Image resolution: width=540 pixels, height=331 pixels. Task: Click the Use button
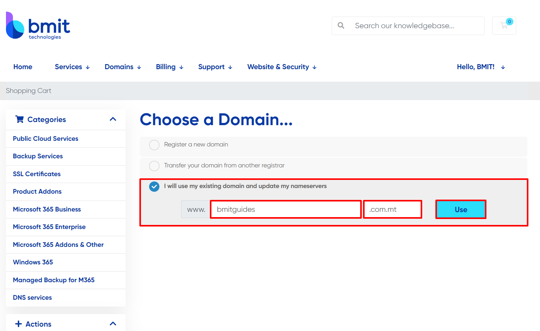pos(461,209)
